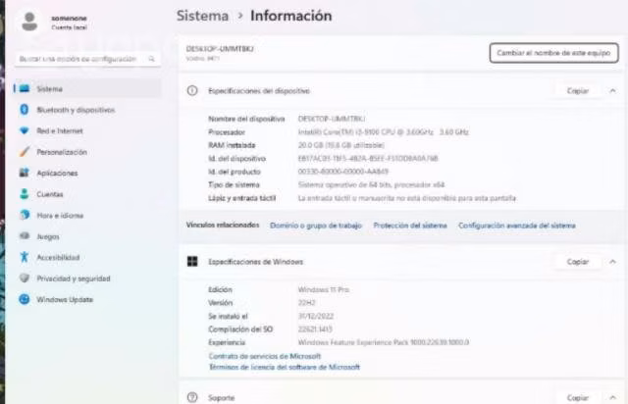This screenshot has width=628, height=404.
Task: Open Configuración avanzada del sistema link
Action: [x=517, y=226]
